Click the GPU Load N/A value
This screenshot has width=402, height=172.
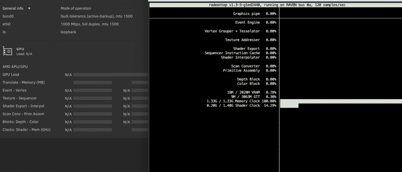(68, 75)
